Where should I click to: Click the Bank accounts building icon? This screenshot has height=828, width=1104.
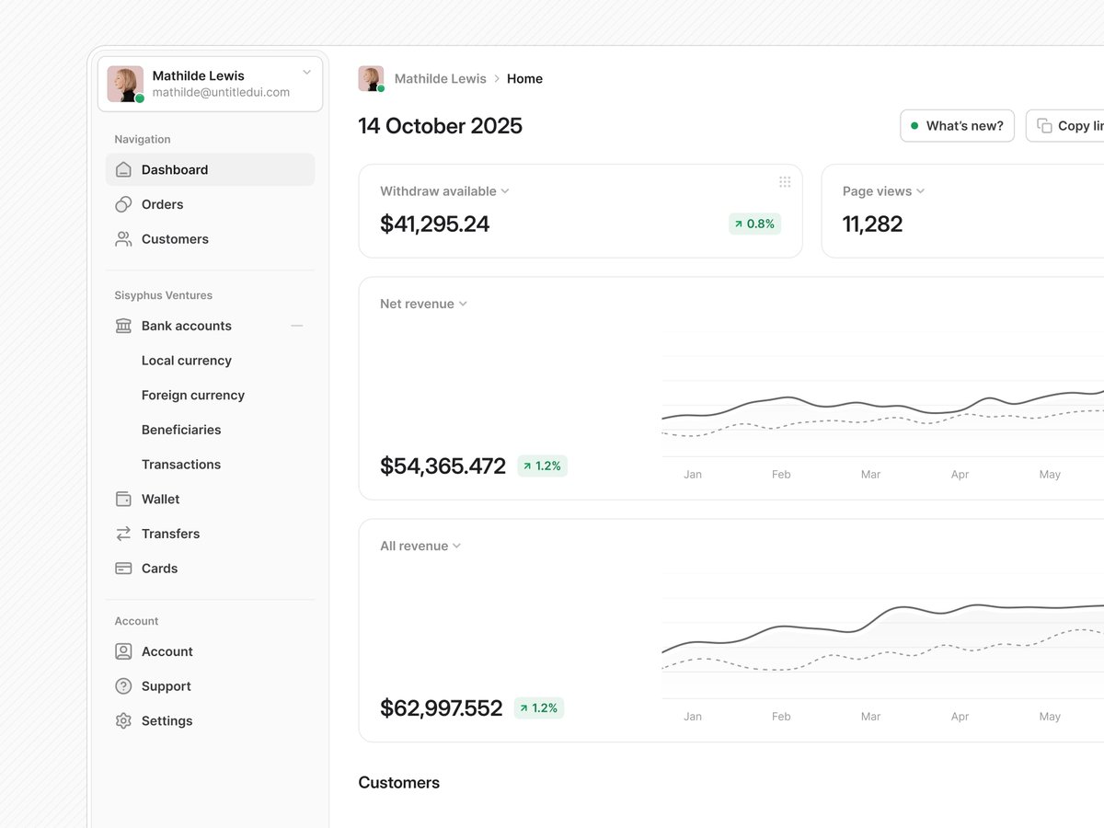click(x=123, y=326)
